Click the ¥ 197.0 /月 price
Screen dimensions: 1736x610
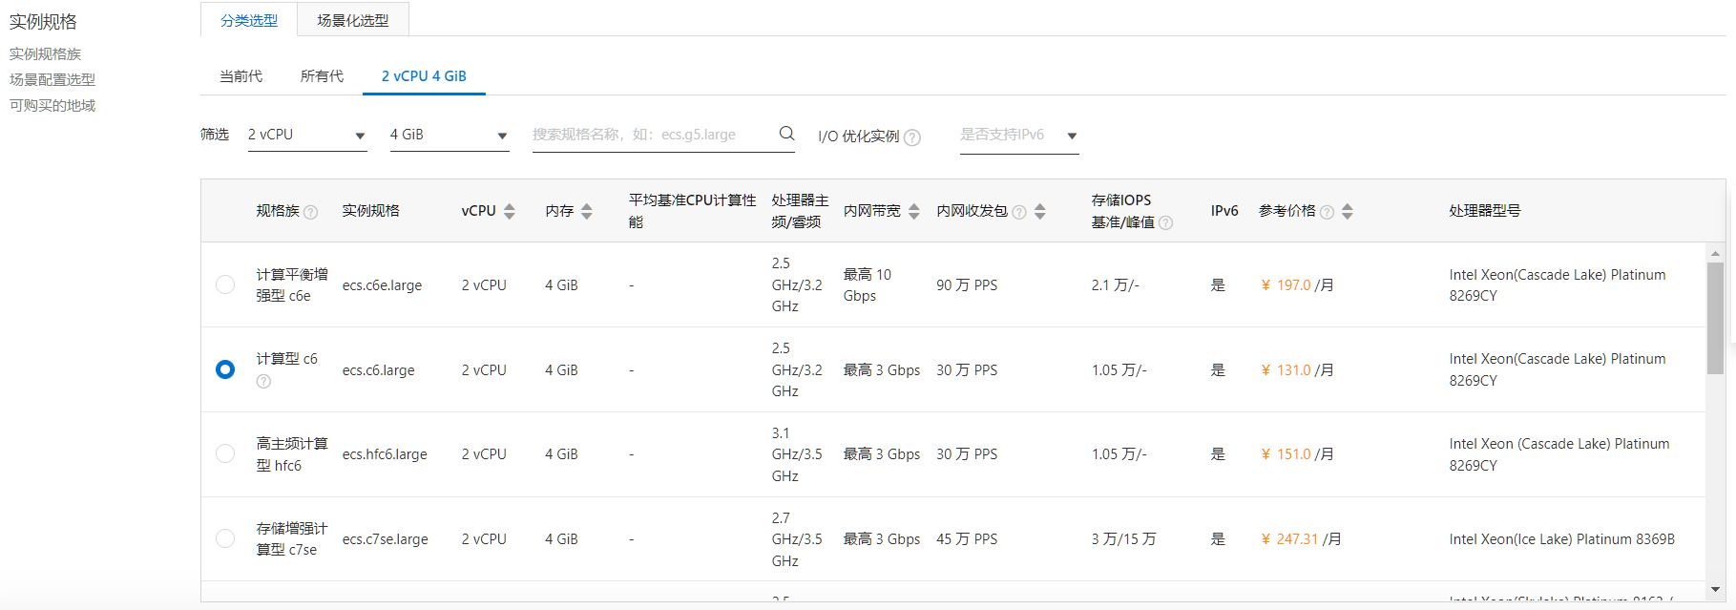tap(1297, 285)
